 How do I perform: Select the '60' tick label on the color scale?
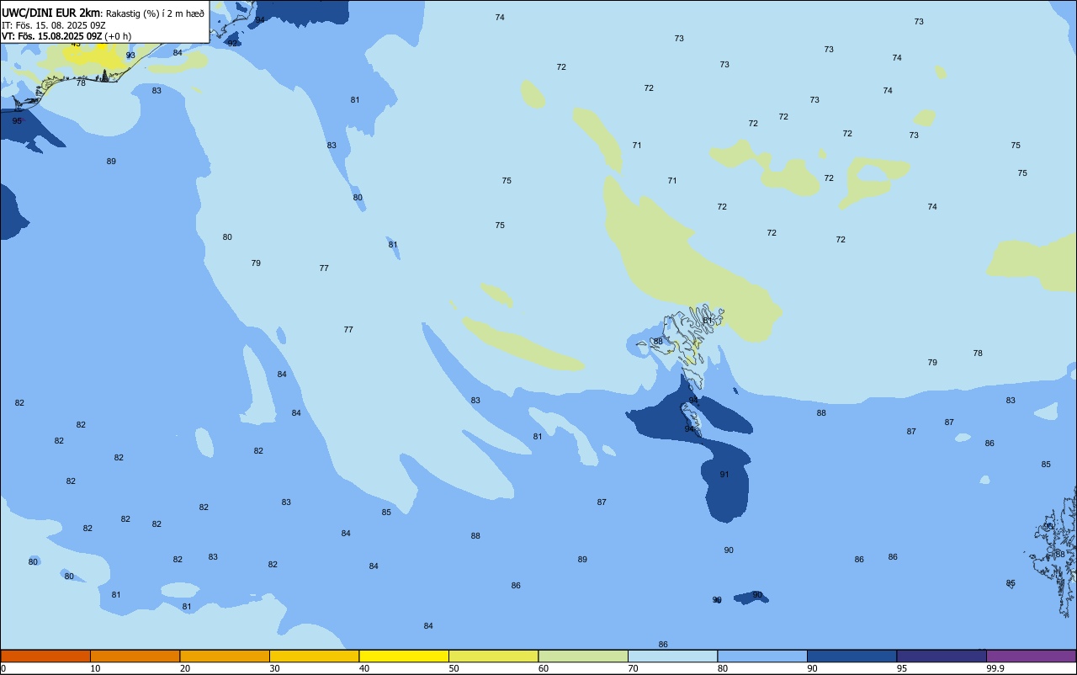(x=544, y=668)
